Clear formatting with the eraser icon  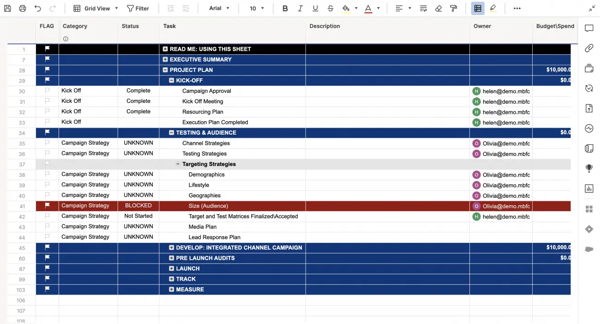pos(438,8)
